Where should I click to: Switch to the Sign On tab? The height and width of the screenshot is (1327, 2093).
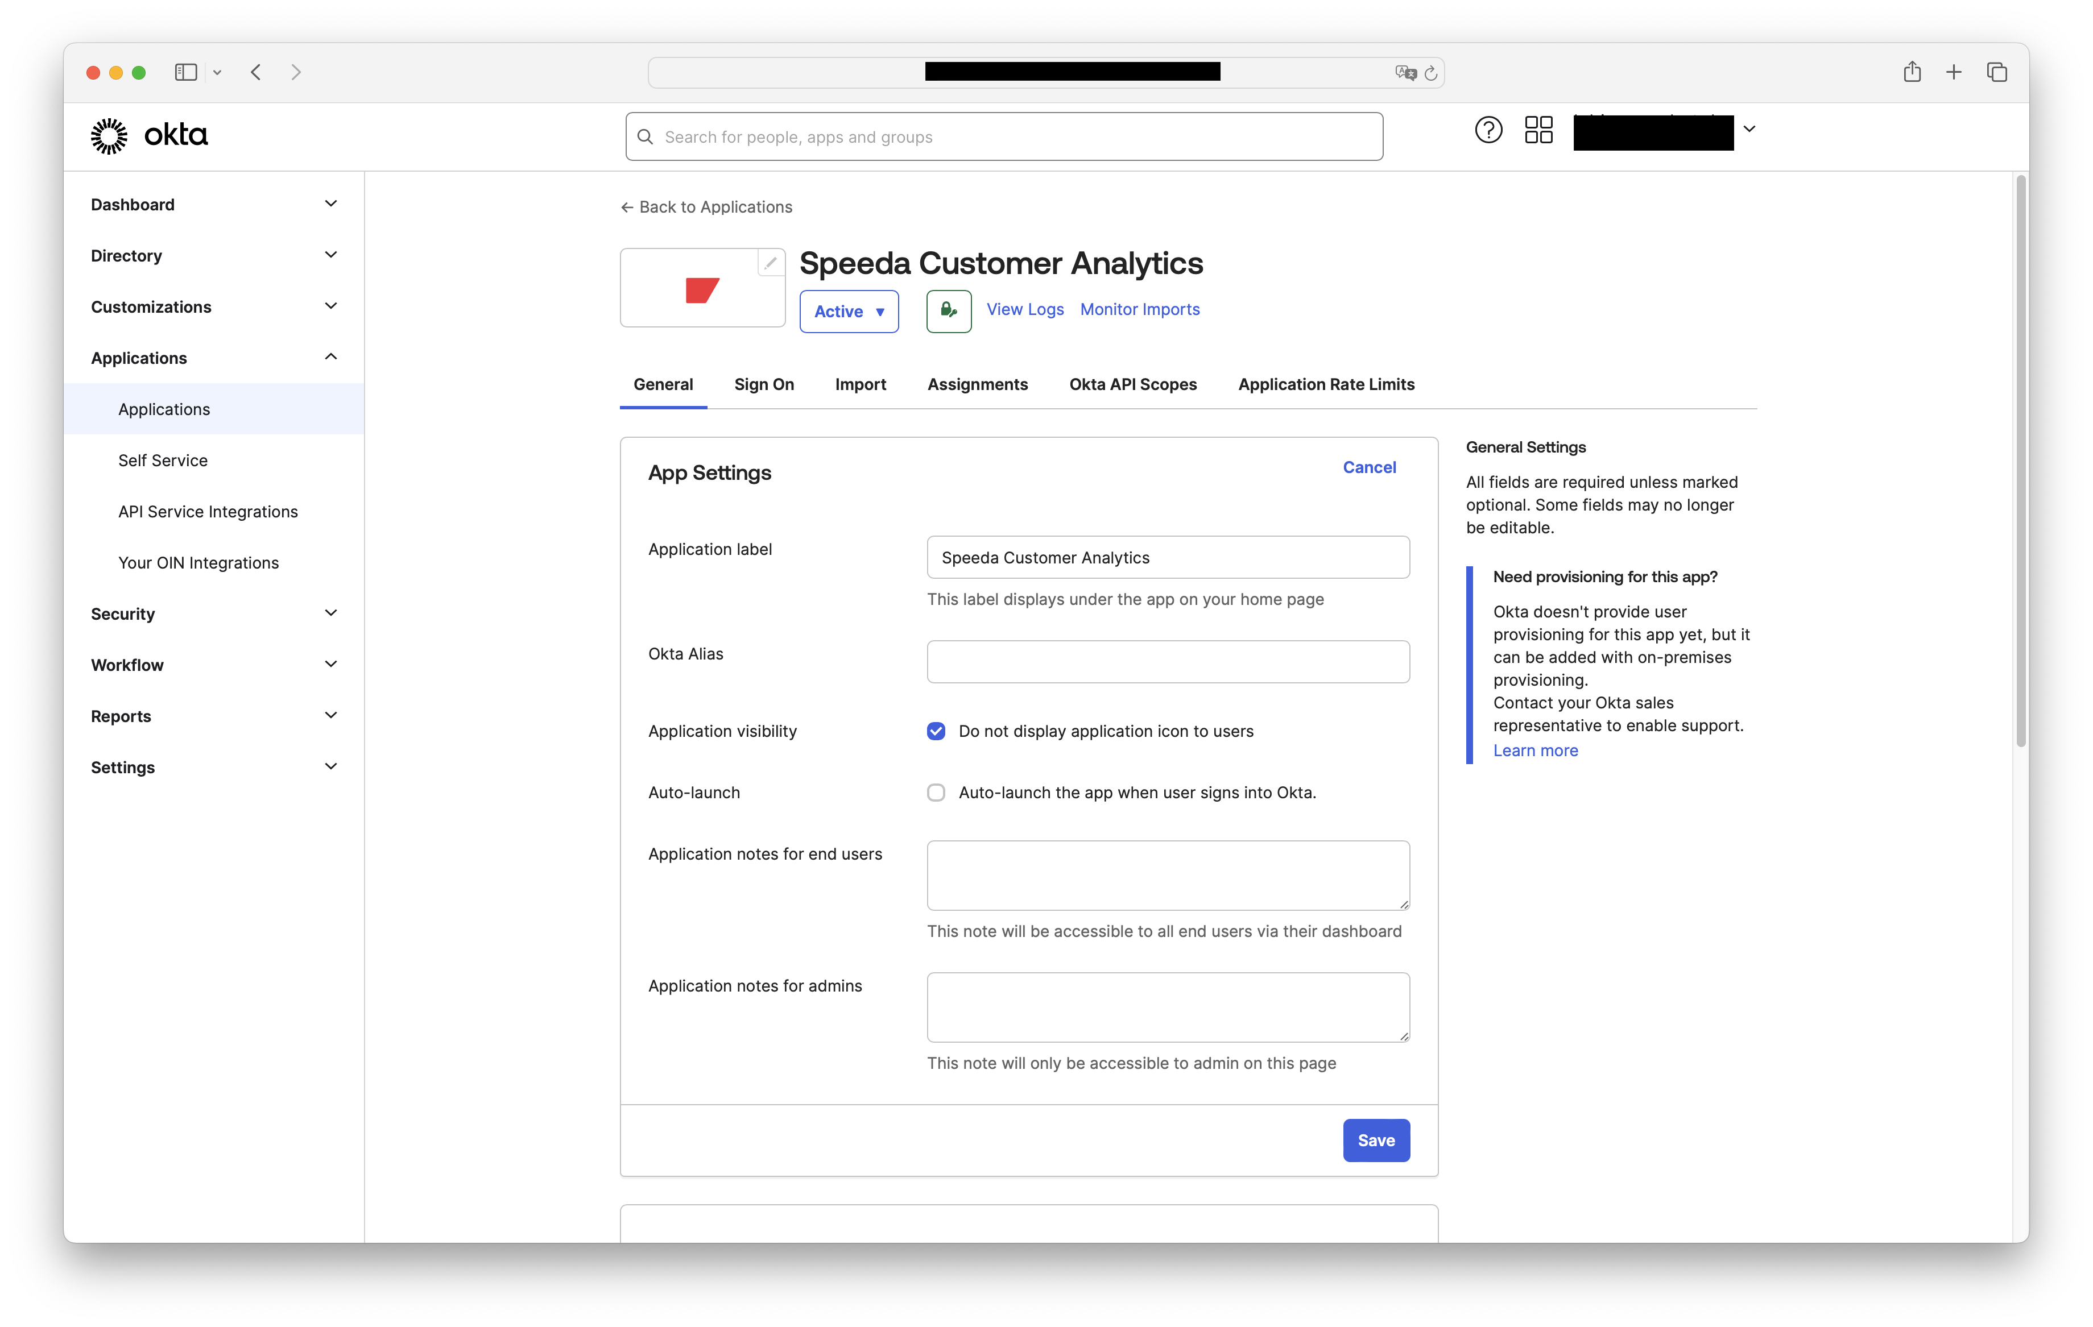click(763, 384)
